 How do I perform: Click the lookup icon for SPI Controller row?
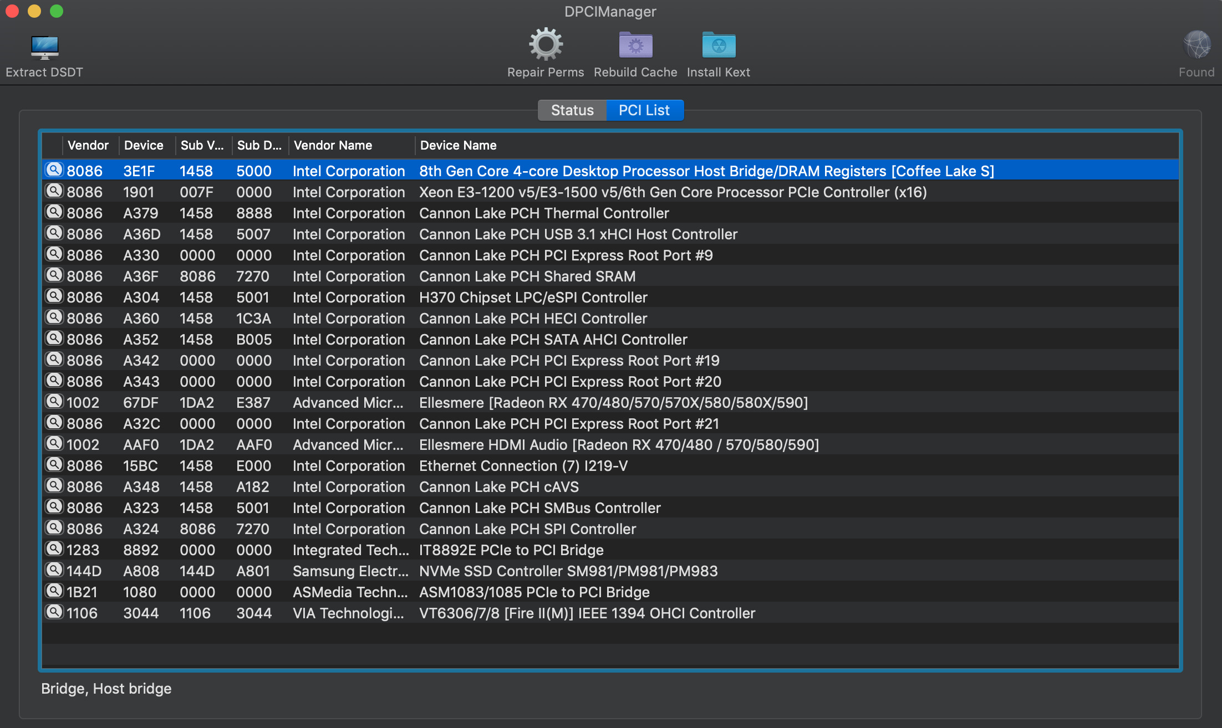pos(54,527)
